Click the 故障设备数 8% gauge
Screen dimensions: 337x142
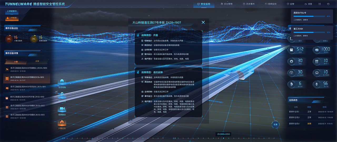click(34, 39)
